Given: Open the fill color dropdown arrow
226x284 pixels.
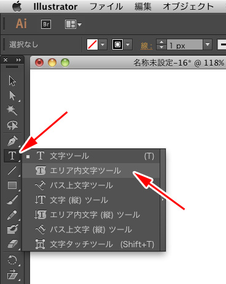Looking at the screenshot, I should tap(103, 44).
